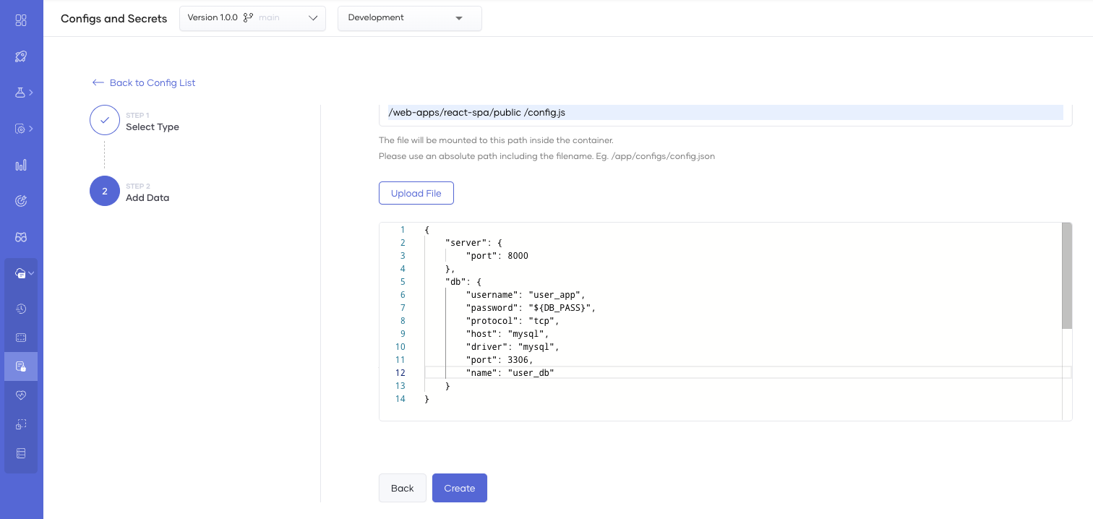Open the dashed square copy icon
Screen dimensions: 1093x519
(x=21, y=424)
